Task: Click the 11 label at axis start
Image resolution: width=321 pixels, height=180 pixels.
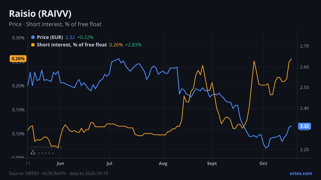Action: click(x=28, y=163)
